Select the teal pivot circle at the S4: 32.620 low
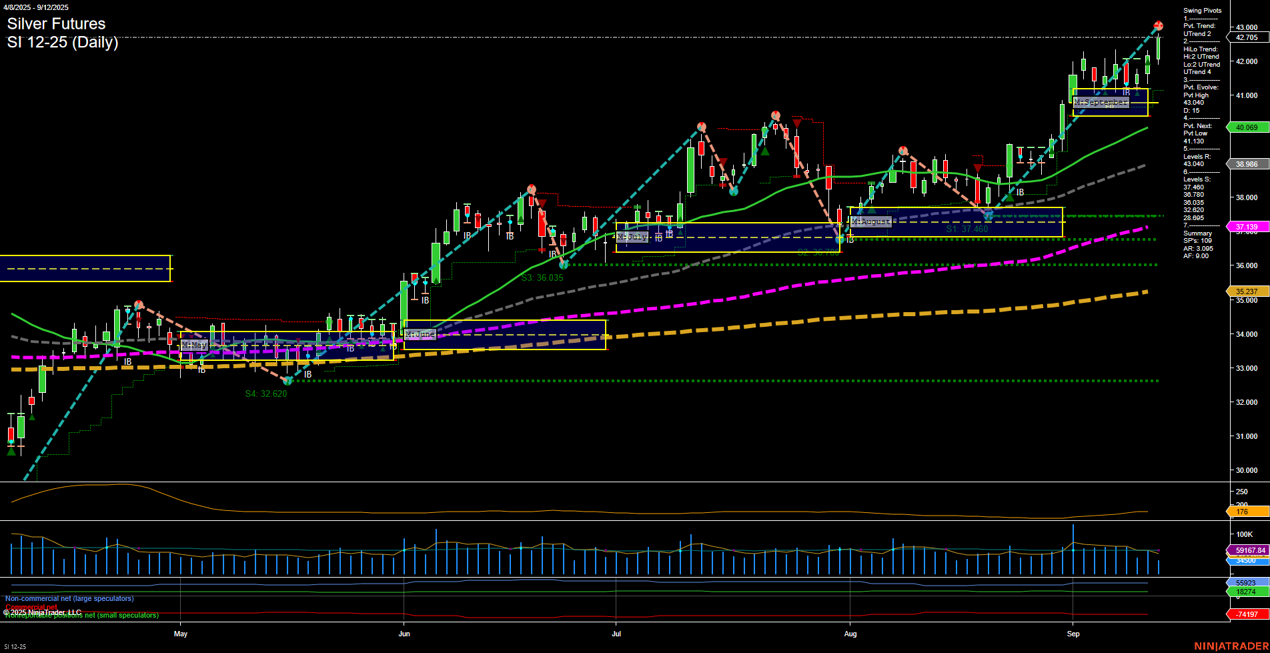The width and height of the screenshot is (1270, 653). click(x=287, y=381)
